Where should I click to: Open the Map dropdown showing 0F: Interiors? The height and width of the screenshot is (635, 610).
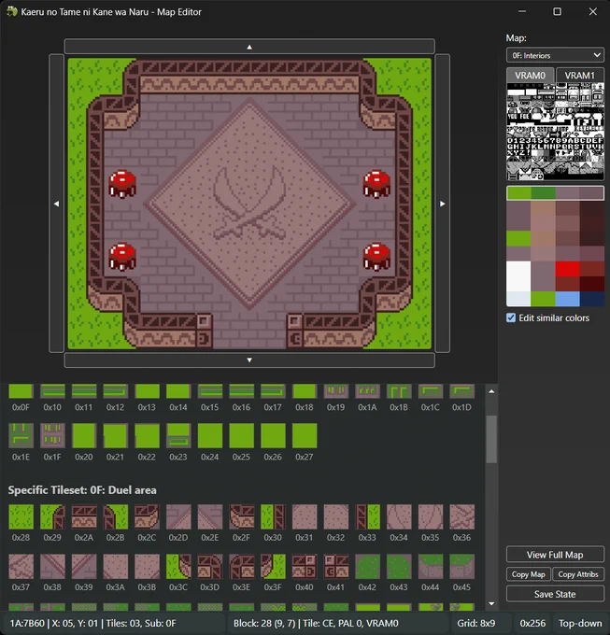555,55
